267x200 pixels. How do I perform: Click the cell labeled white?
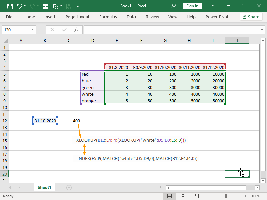coord(93,94)
